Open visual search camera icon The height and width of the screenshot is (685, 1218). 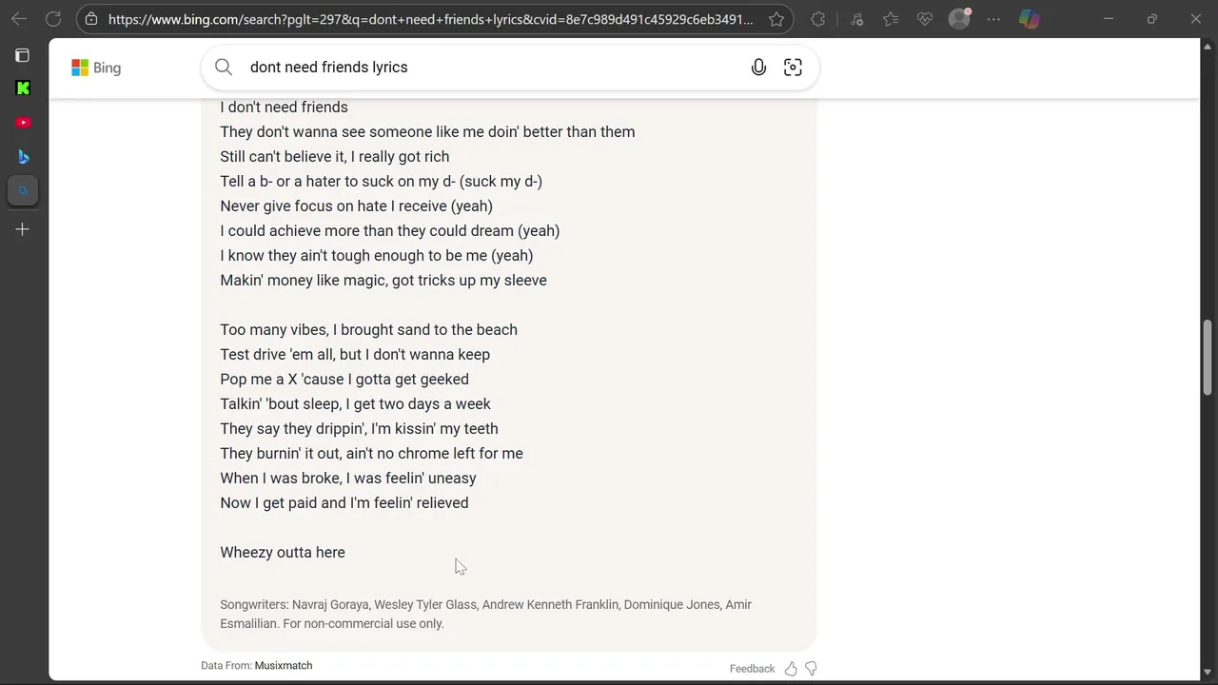coord(793,67)
